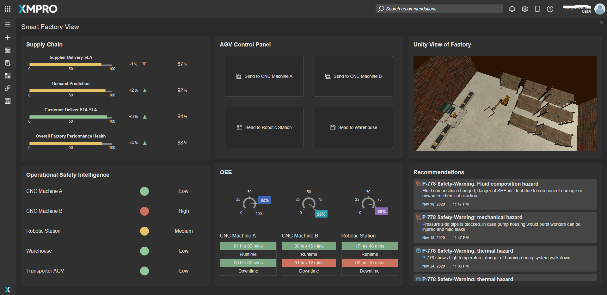The image size is (607, 295).
Task: Close the Smart Factory View panel
Action: click(x=602, y=23)
